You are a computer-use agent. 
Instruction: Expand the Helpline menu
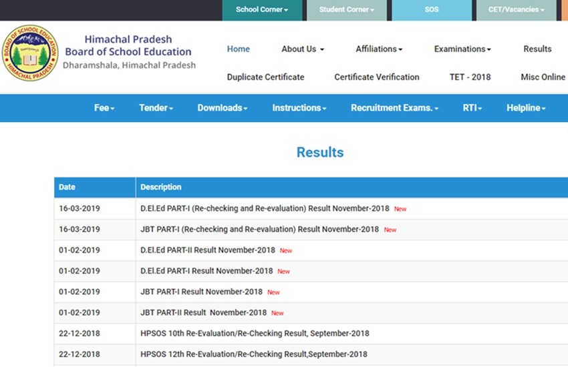coord(526,108)
